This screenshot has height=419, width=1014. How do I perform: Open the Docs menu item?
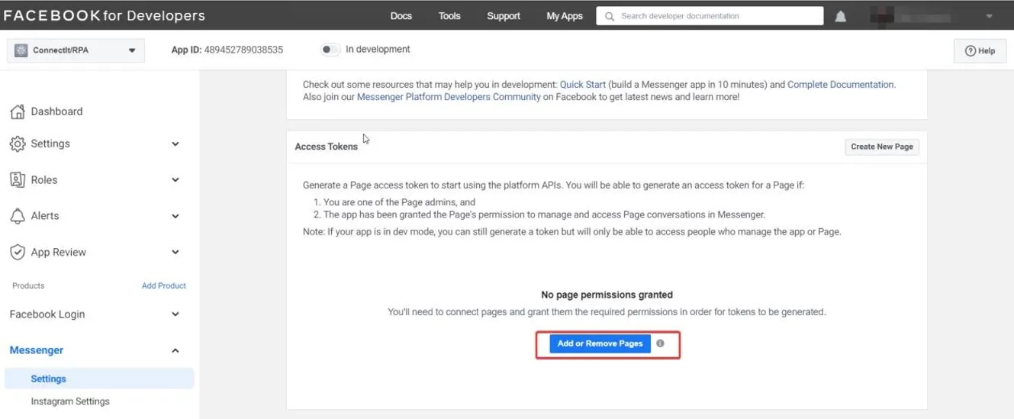401,16
